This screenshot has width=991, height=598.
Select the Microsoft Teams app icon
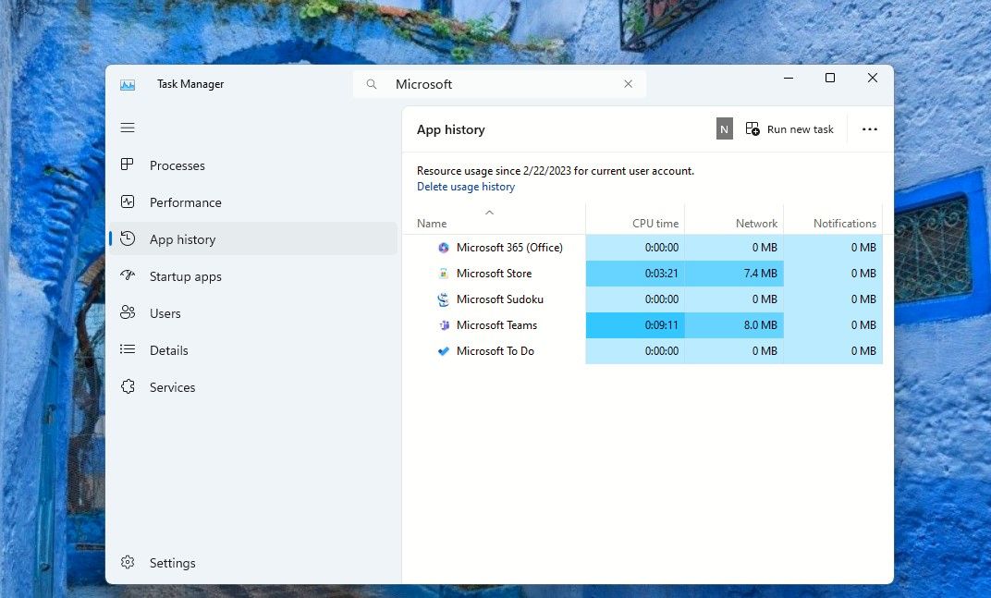443,325
